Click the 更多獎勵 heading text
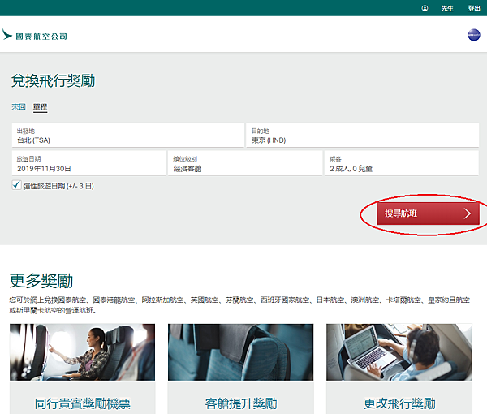 pyautogui.click(x=41, y=281)
